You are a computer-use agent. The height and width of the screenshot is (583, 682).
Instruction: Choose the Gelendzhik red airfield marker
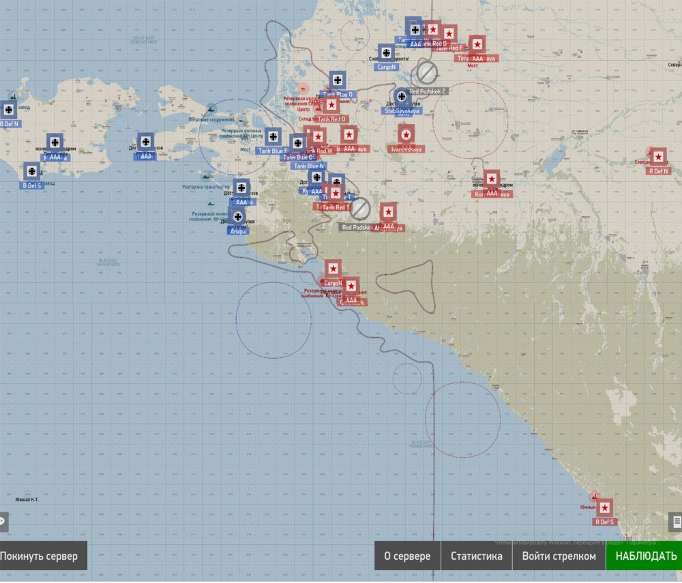351,286
